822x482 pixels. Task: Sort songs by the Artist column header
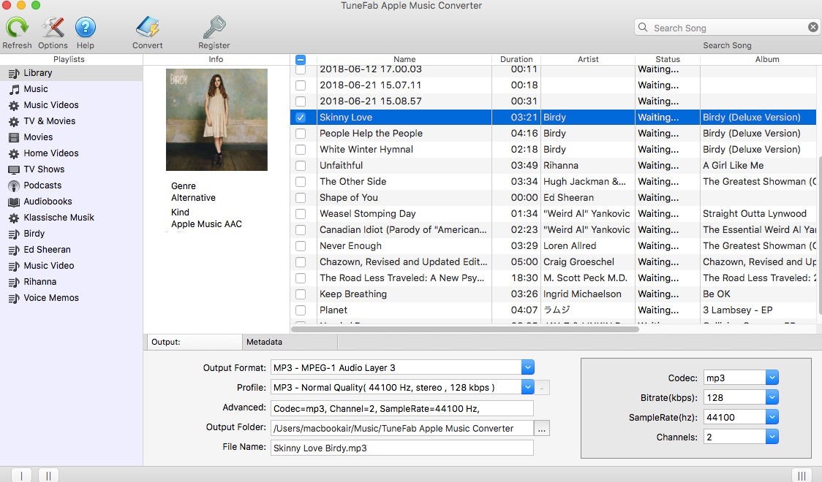click(588, 60)
